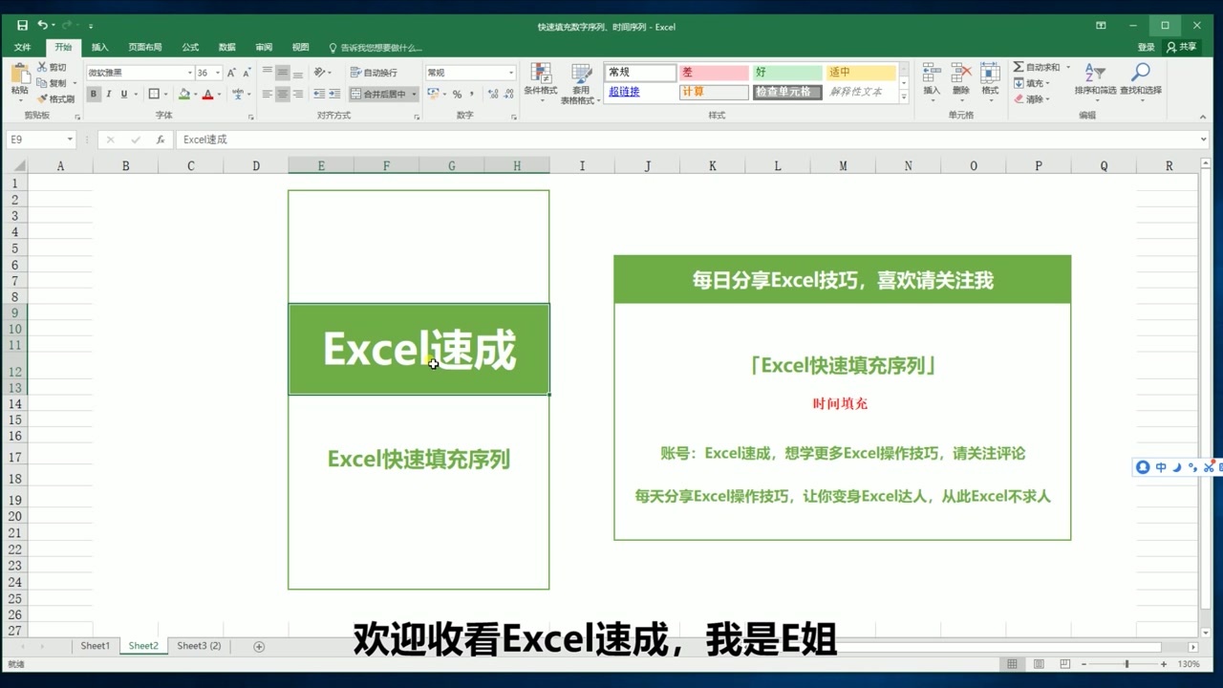Apply the Check Cell (检查单元格) style
Viewport: 1223px width, 688px height.
point(787,92)
